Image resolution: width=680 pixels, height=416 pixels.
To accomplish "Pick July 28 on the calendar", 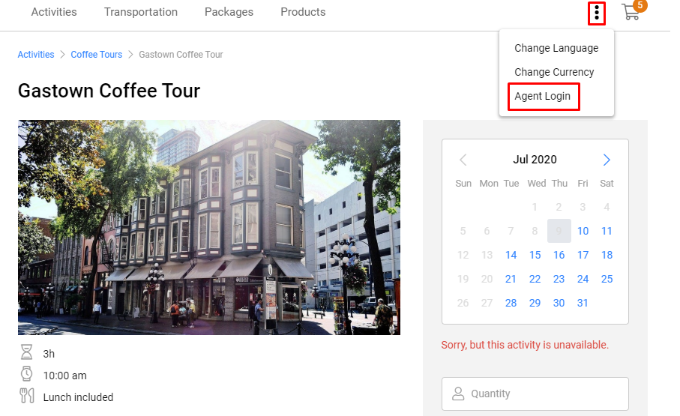I will 511,303.
